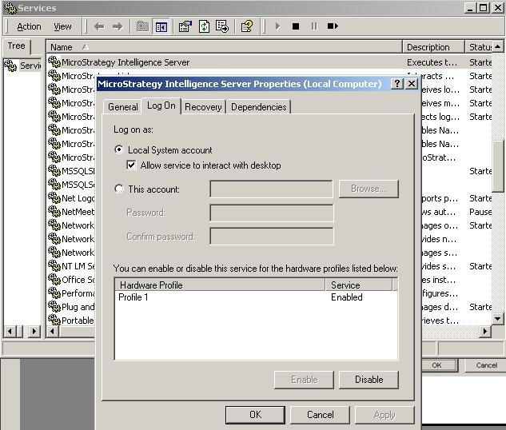This screenshot has height=430, width=506.
Task: Select the Tree tab in Services window
Action: pos(16,46)
